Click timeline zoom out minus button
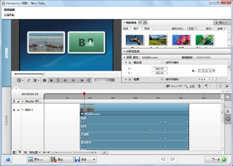Image resolution: width=233 pixels, height=166 pixels. click(54, 152)
